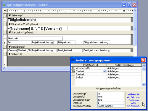This screenshot has width=148, height=111.
Task: Click the Feld/Ausdruck column header
Action: tap(91, 65)
